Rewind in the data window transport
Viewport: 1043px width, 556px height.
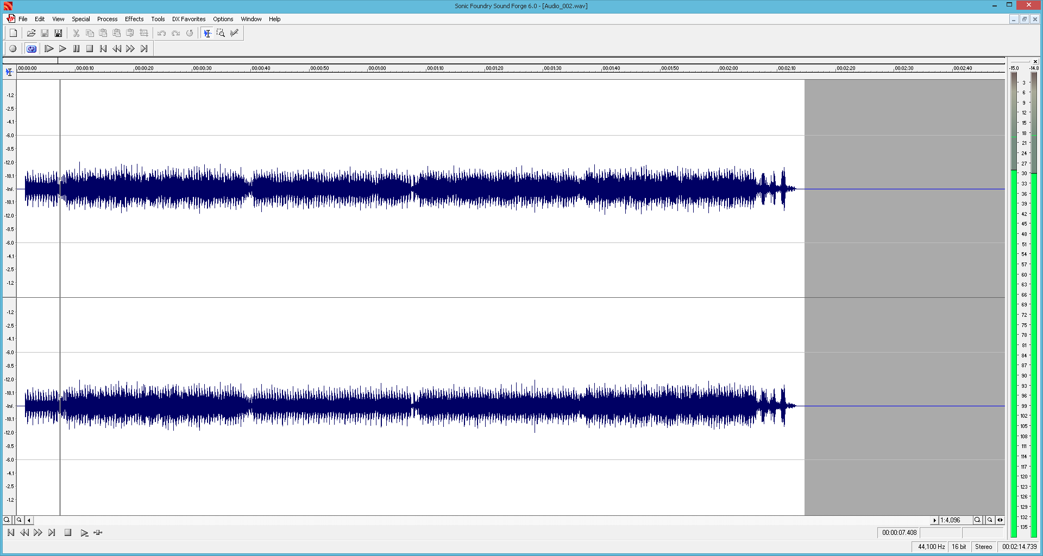pyautogui.click(x=24, y=533)
